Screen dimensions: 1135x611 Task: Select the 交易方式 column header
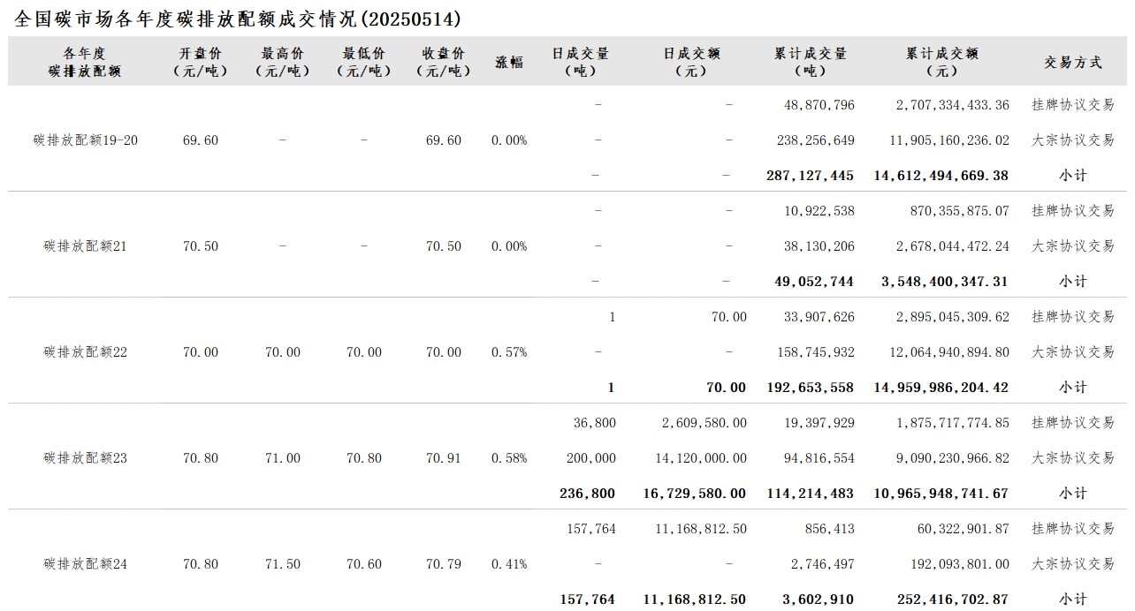[x=1073, y=62]
